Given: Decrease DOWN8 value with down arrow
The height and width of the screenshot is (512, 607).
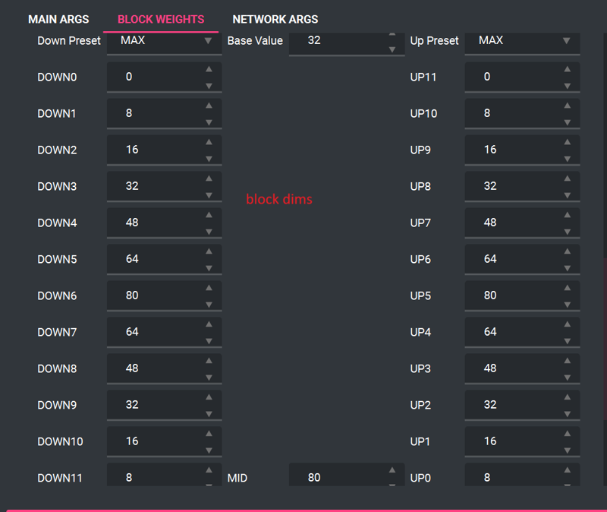Looking at the screenshot, I should tap(209, 377).
